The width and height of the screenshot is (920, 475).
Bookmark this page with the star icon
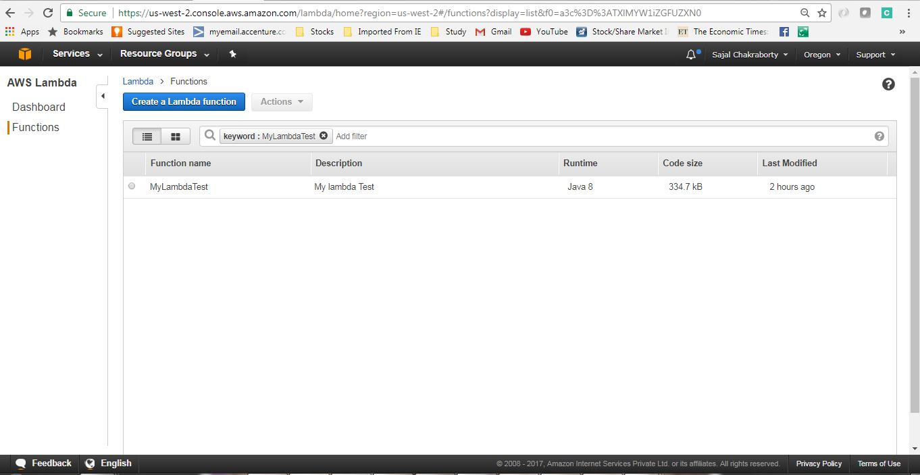point(822,13)
